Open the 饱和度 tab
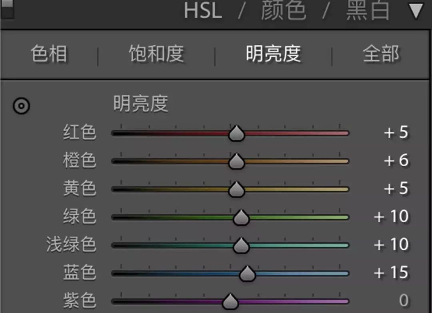Screen dimensions: 432x313 [x=156, y=54]
